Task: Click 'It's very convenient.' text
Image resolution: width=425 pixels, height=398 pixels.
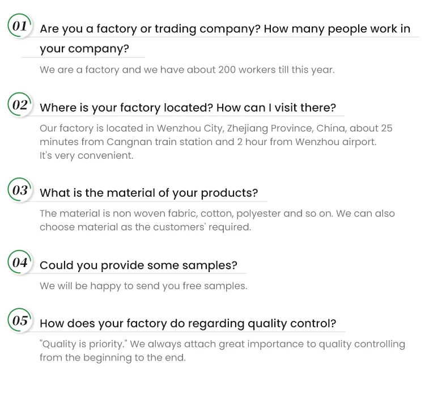Action: pos(86,155)
